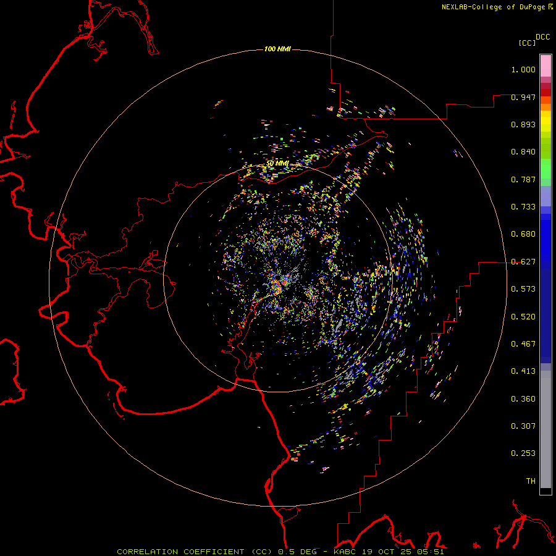Click the Correlation Coefficient KABC caption at bottom
The image size is (556, 556).
[280, 552]
